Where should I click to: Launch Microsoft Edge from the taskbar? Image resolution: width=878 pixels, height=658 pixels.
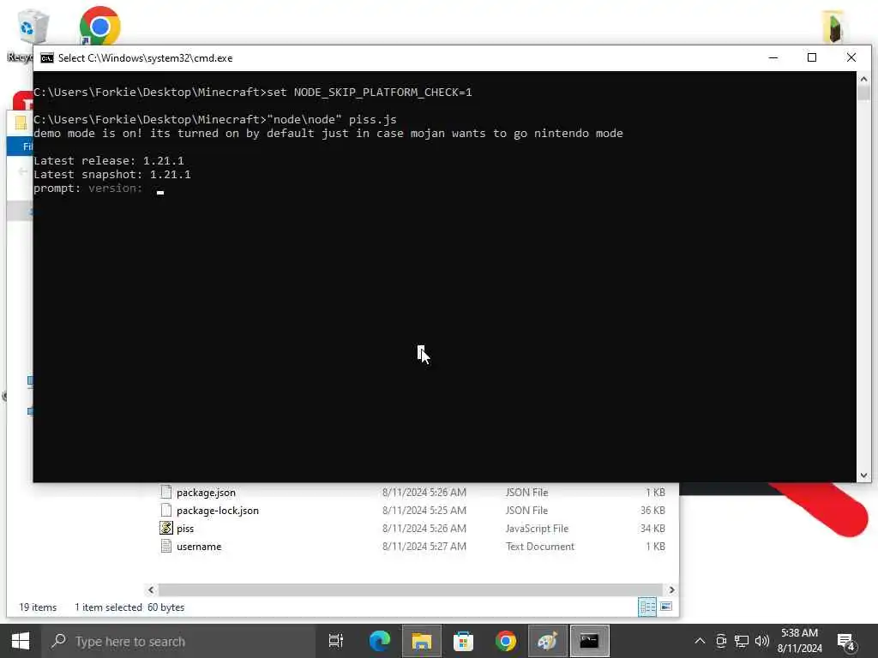tap(379, 641)
